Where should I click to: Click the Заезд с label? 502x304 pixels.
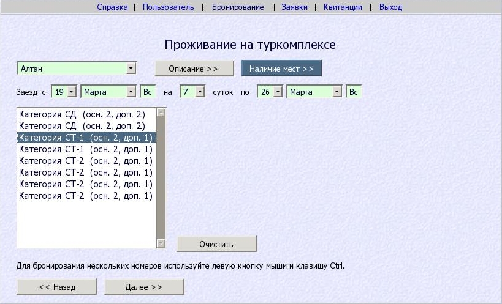coord(31,92)
